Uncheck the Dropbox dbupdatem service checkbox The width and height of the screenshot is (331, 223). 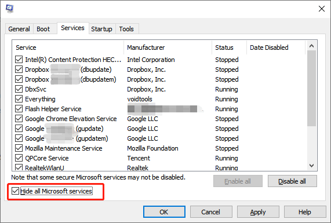19,79
